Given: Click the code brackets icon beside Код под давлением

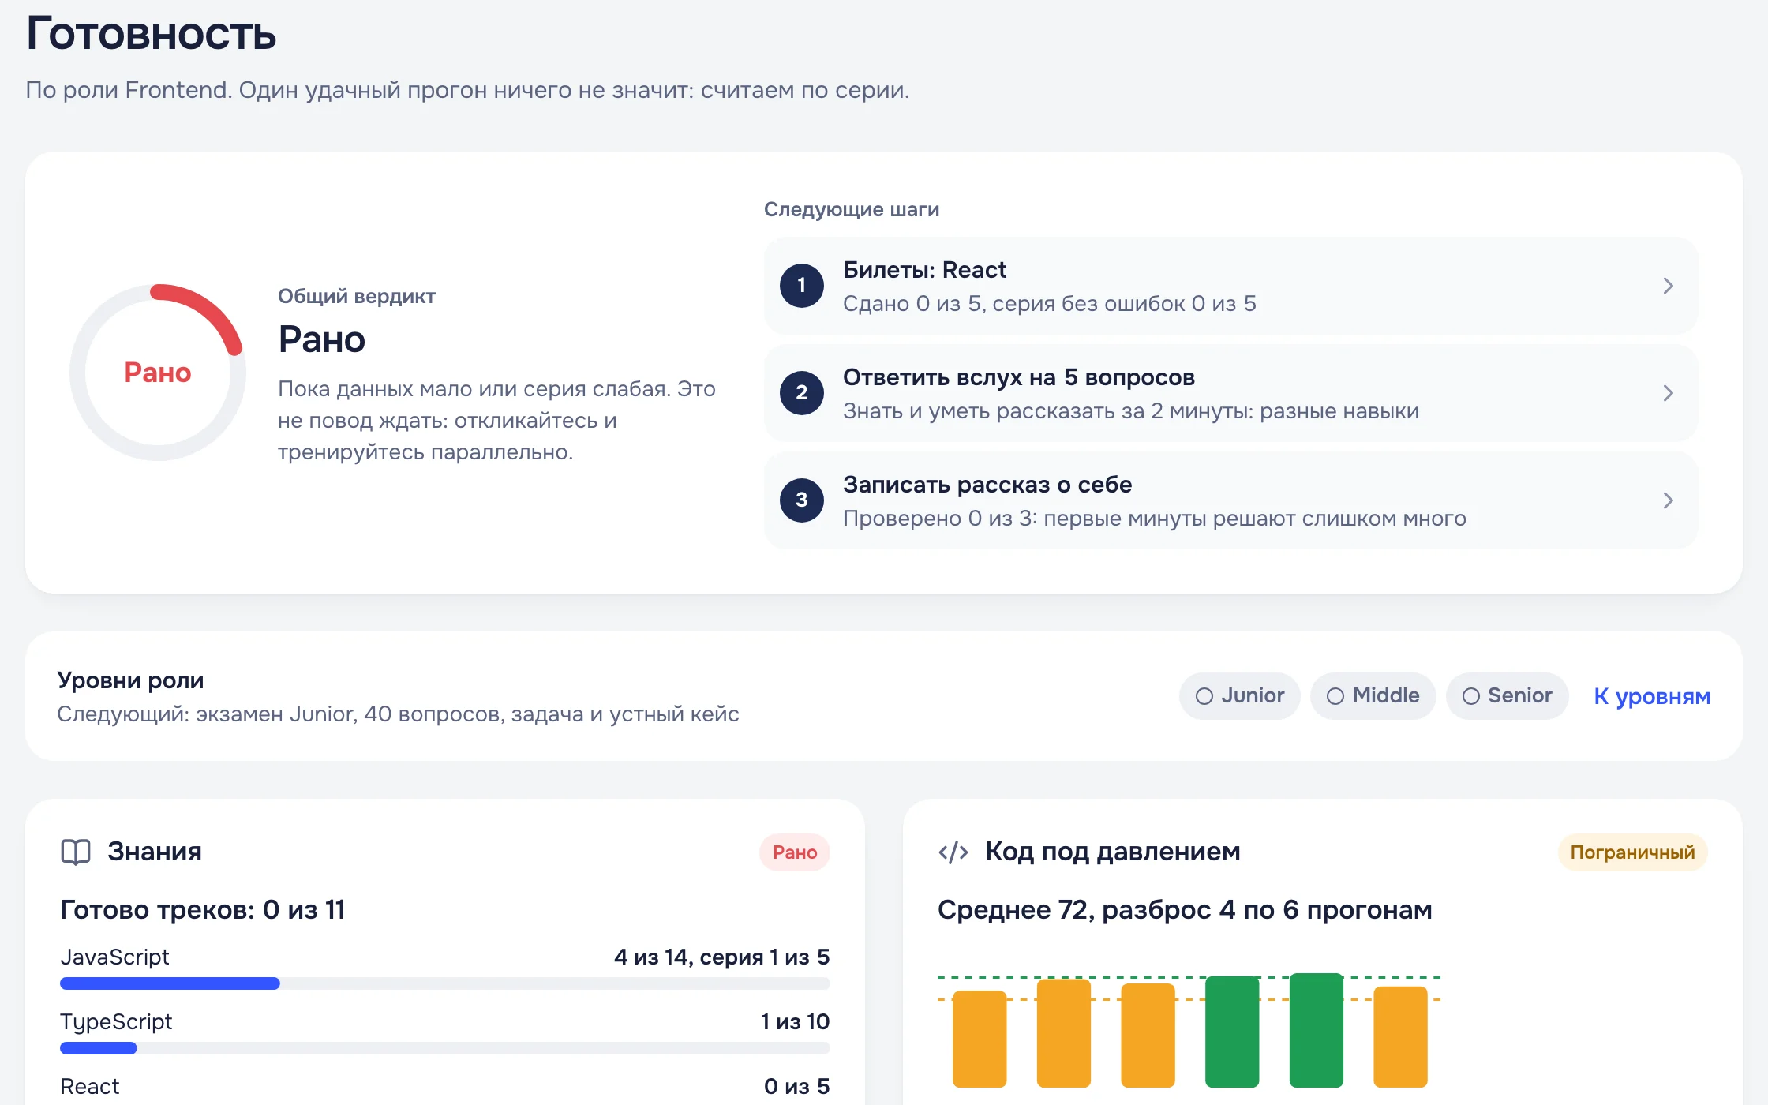Looking at the screenshot, I should coord(953,852).
